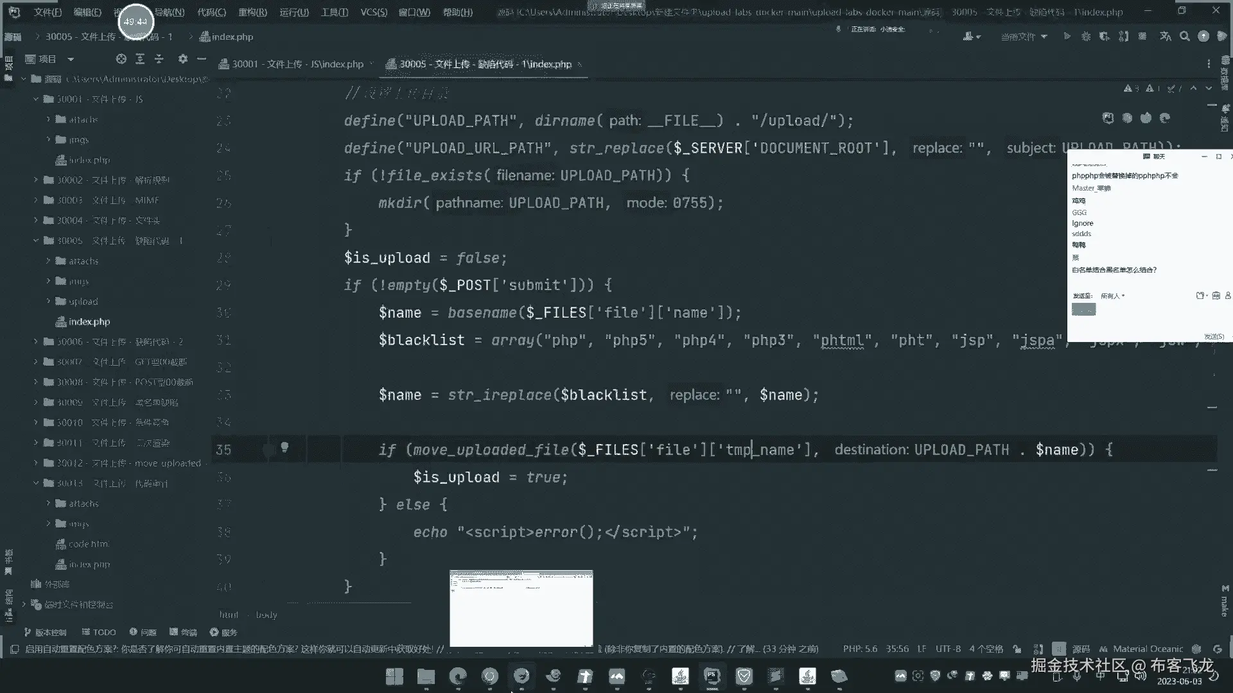Toggle the 终端 terminal tool window
The image size is (1233, 693).
click(183, 632)
